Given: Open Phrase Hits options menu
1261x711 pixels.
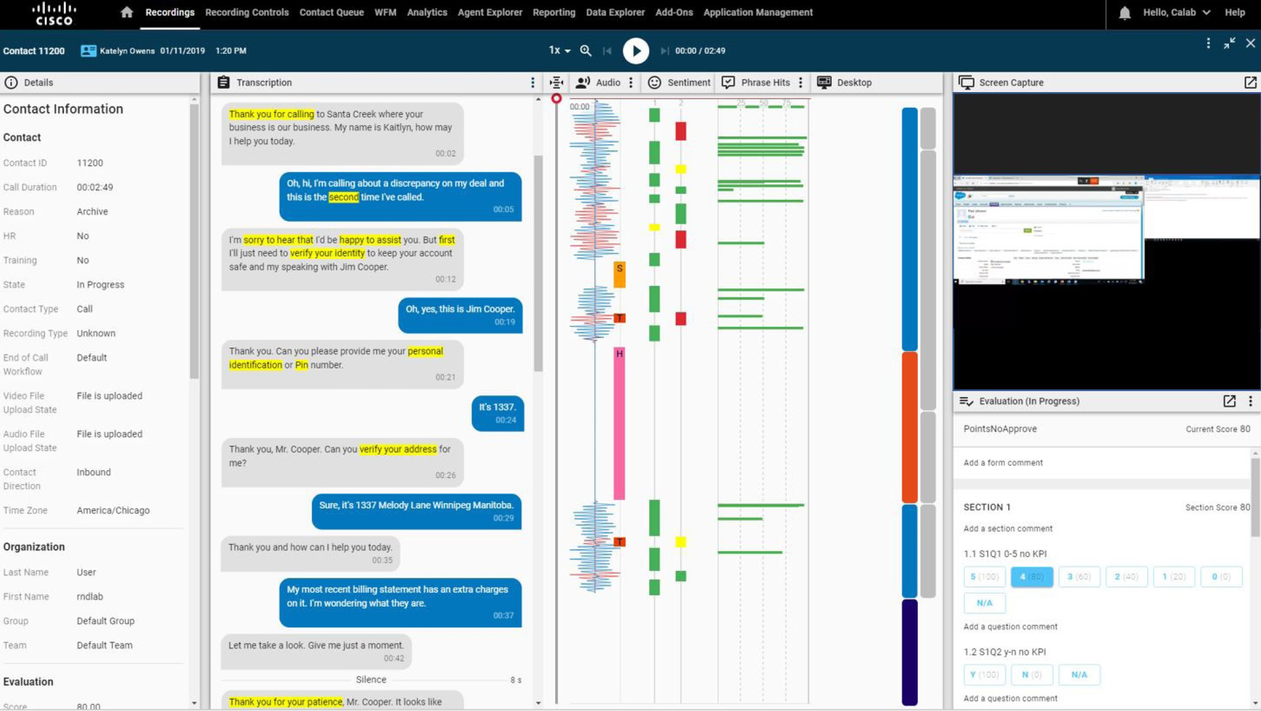Looking at the screenshot, I should [801, 83].
